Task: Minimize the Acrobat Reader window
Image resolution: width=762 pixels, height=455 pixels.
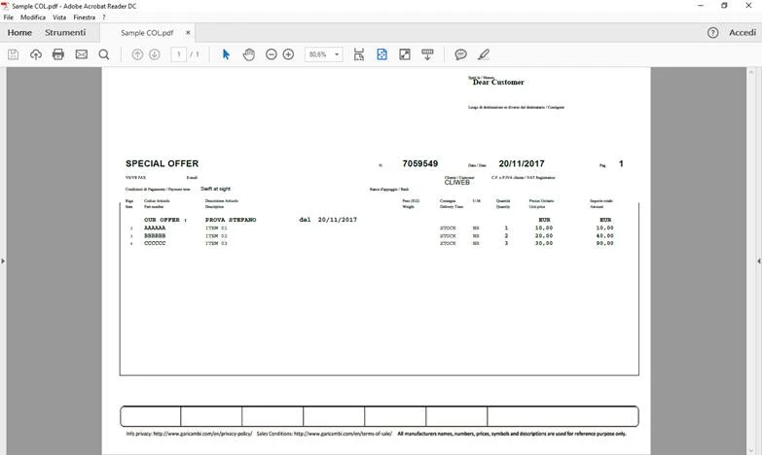Action: pyautogui.click(x=701, y=6)
